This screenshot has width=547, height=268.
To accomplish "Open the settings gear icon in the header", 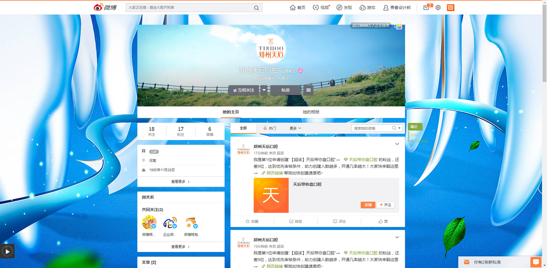I will click(x=438, y=8).
